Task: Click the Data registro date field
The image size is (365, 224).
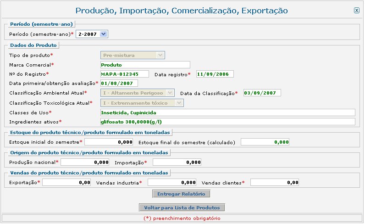Action: (214, 74)
